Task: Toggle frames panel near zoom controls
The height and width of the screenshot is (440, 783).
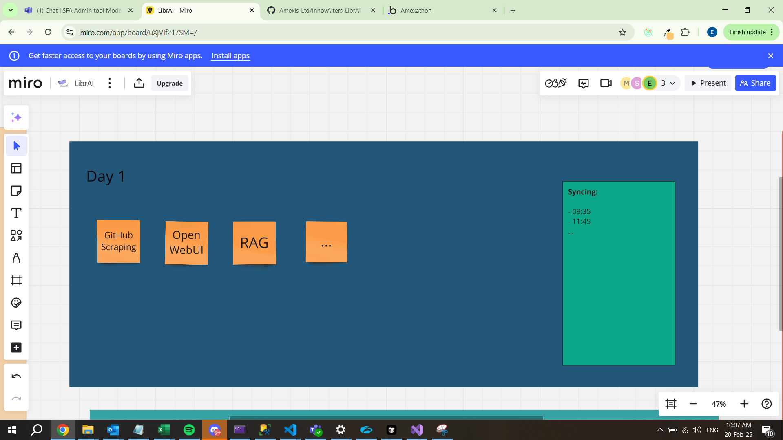Action: 671,404
